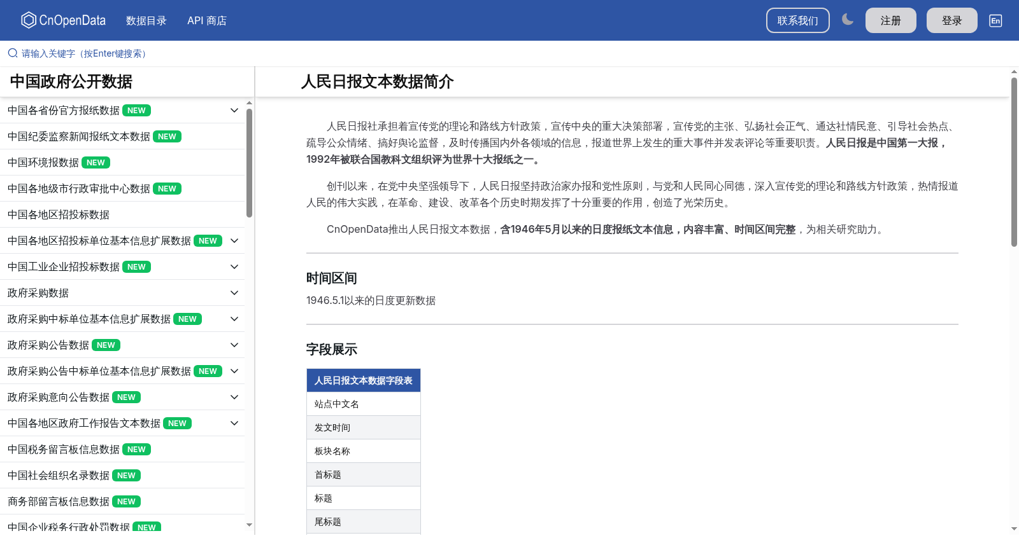
Task: Expand 中国各地区招投标单位基本信息扩展数据 chevron
Action: pyautogui.click(x=234, y=241)
